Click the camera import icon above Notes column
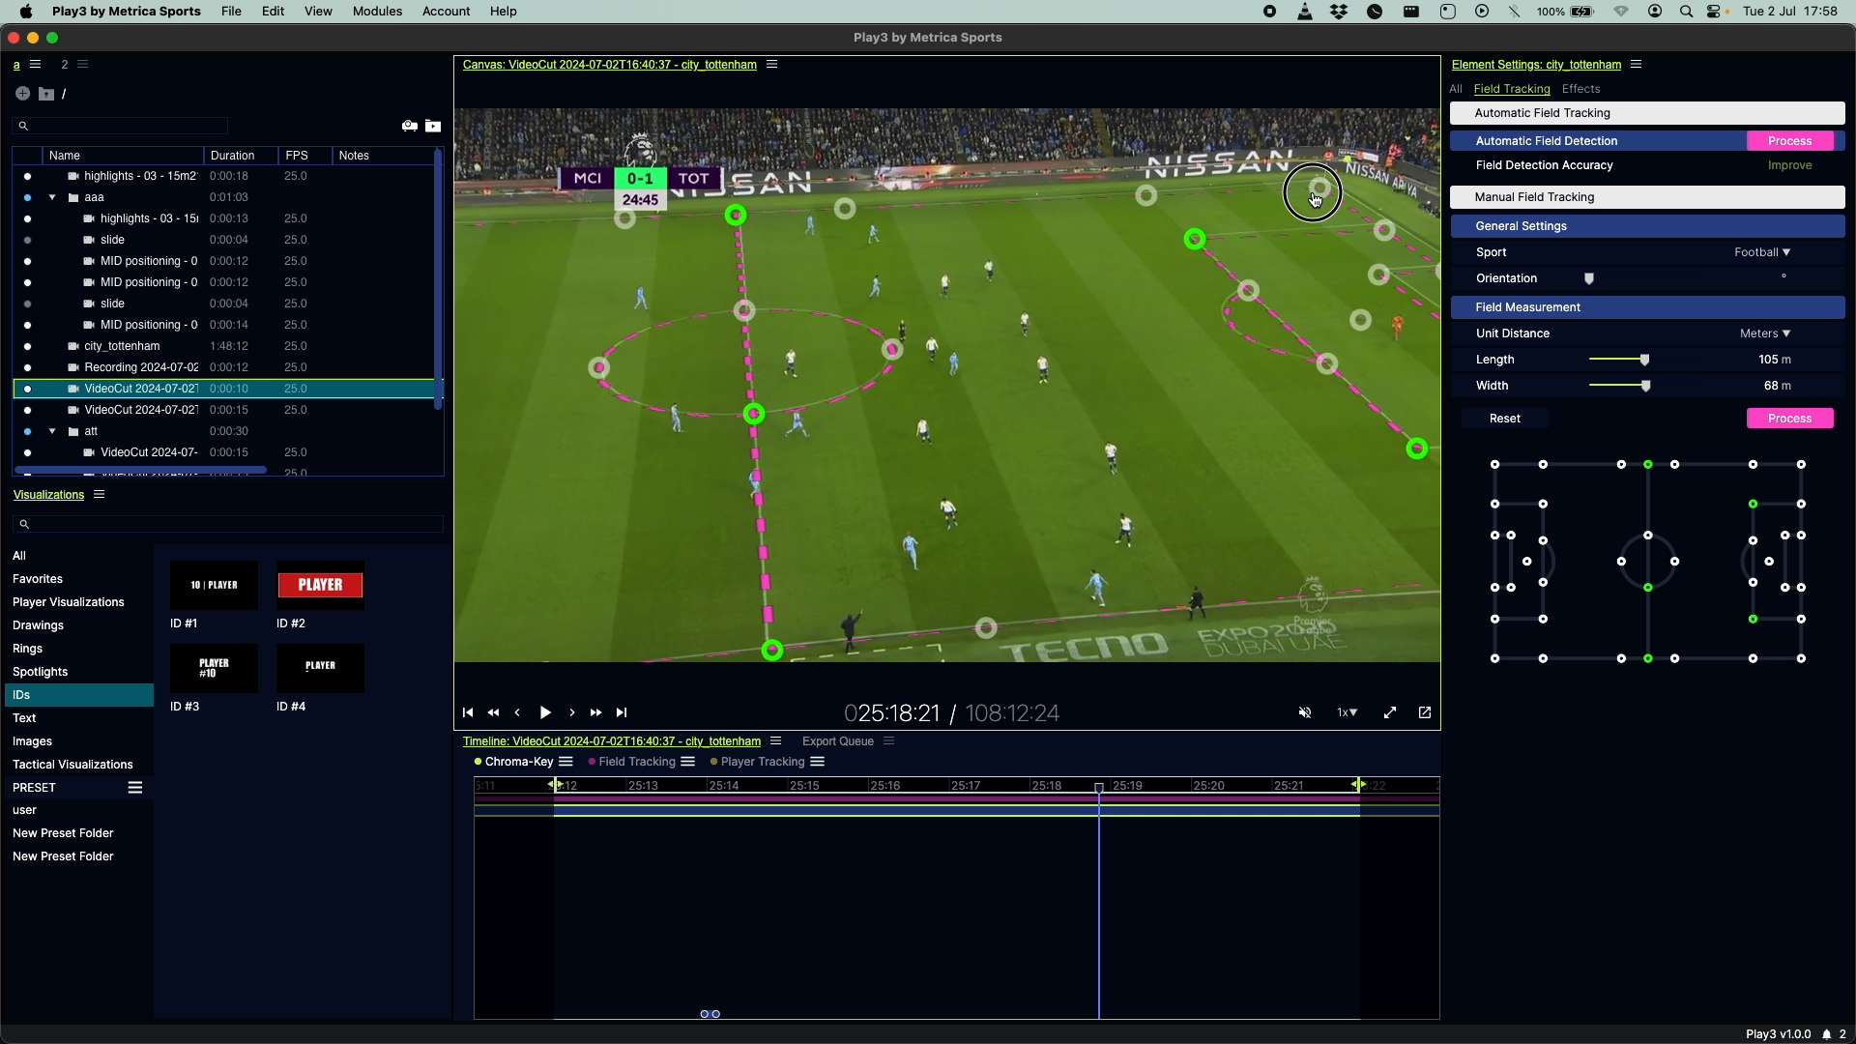The width and height of the screenshot is (1856, 1044). pyautogui.click(x=410, y=126)
